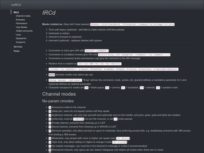
Task: Navigate to User Modes sidebar link
Action: point(22,27)
